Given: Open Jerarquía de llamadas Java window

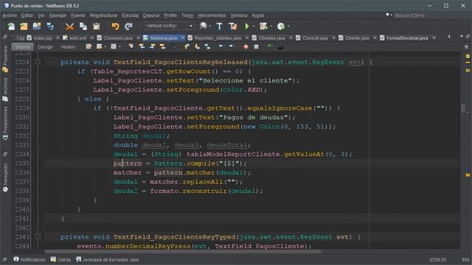Looking at the screenshot, I should click(x=108, y=260).
